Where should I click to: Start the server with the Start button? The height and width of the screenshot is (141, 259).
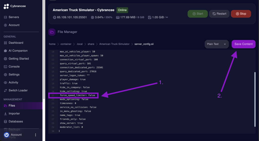click(198, 14)
